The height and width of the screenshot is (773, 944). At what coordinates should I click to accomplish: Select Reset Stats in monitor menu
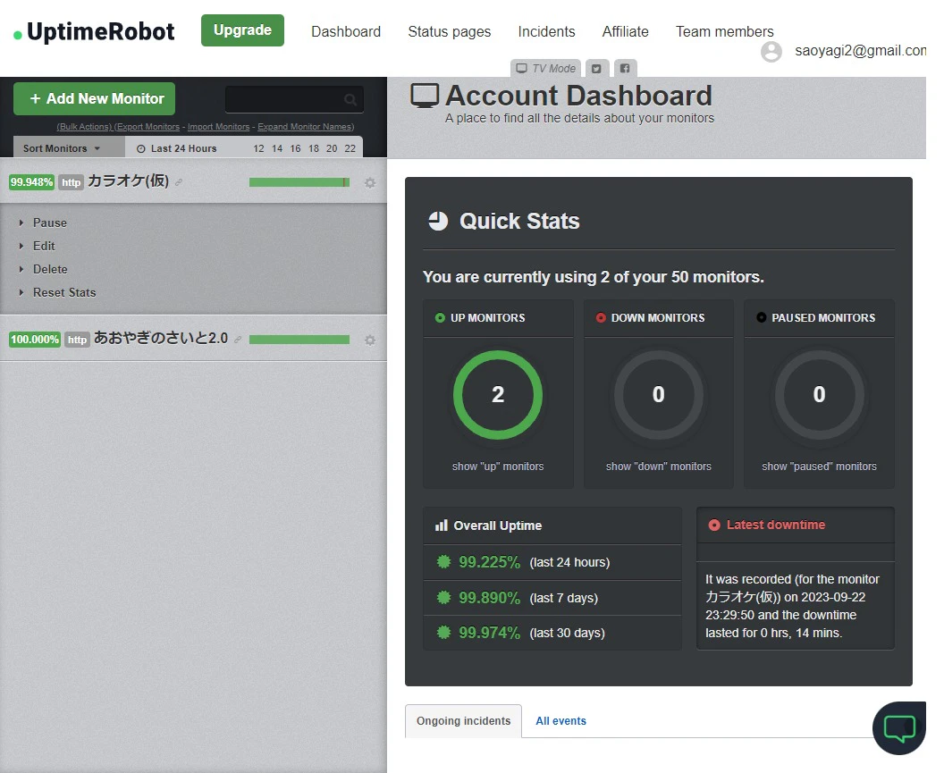click(64, 292)
